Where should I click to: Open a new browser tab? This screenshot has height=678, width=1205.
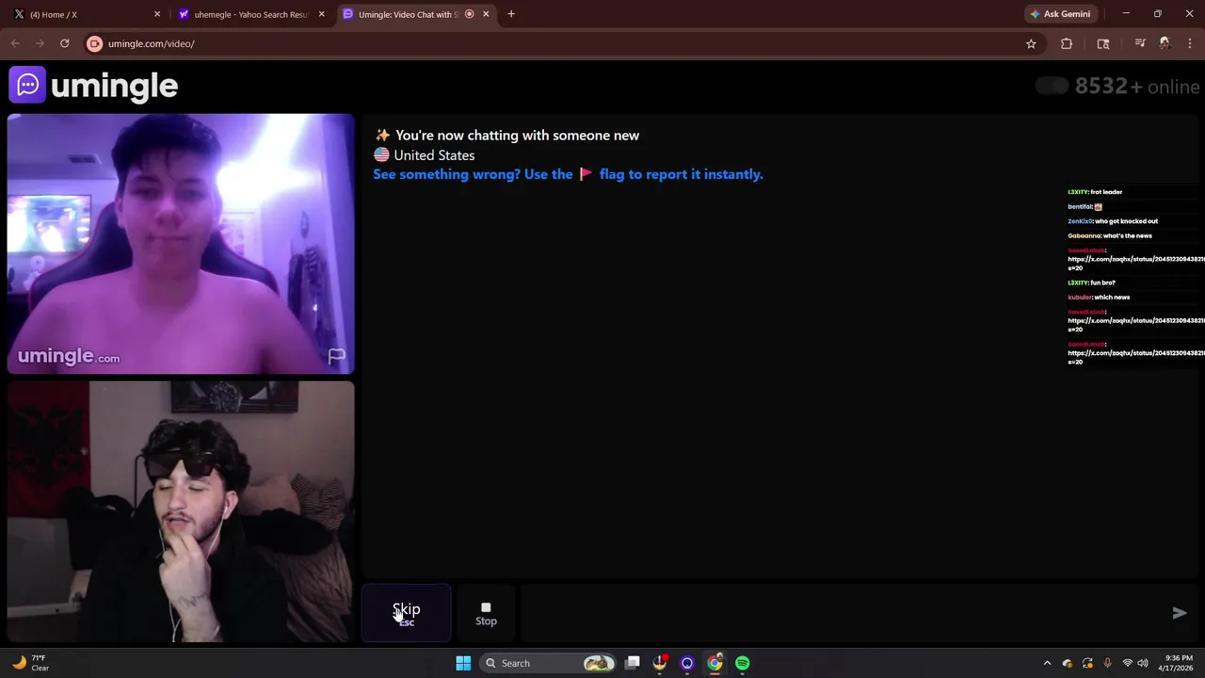click(x=511, y=14)
